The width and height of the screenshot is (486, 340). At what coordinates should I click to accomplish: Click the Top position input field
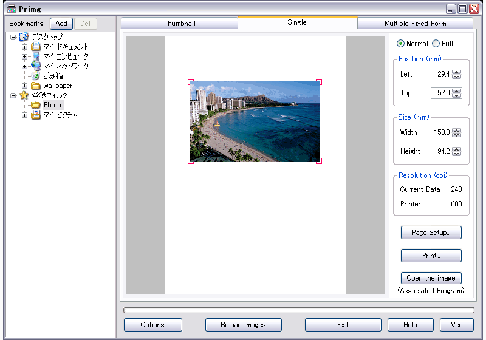point(442,93)
